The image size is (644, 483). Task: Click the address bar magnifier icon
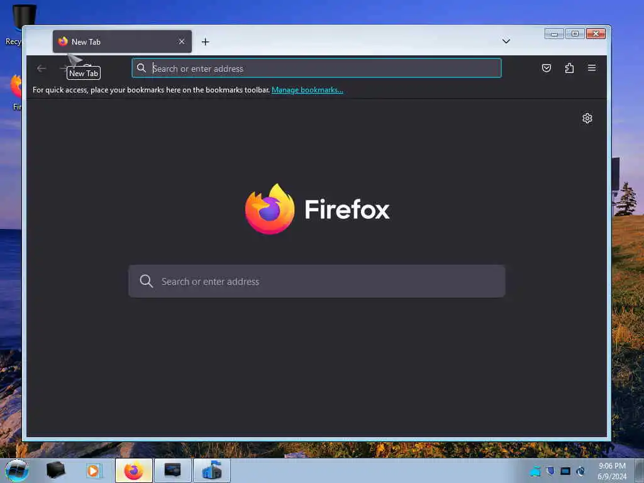click(x=142, y=68)
